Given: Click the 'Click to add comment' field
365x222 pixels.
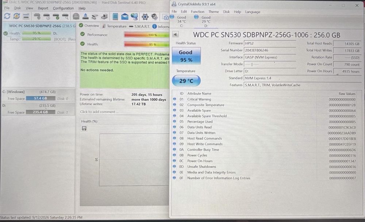Looking at the screenshot, I should 124,112.
